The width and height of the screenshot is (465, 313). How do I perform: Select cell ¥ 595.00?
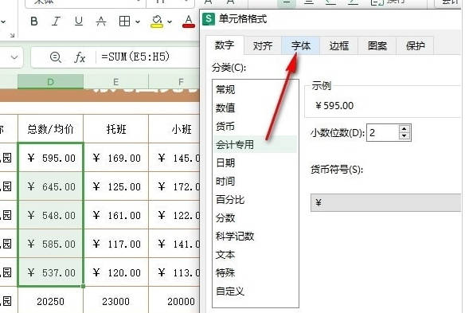click(x=51, y=158)
